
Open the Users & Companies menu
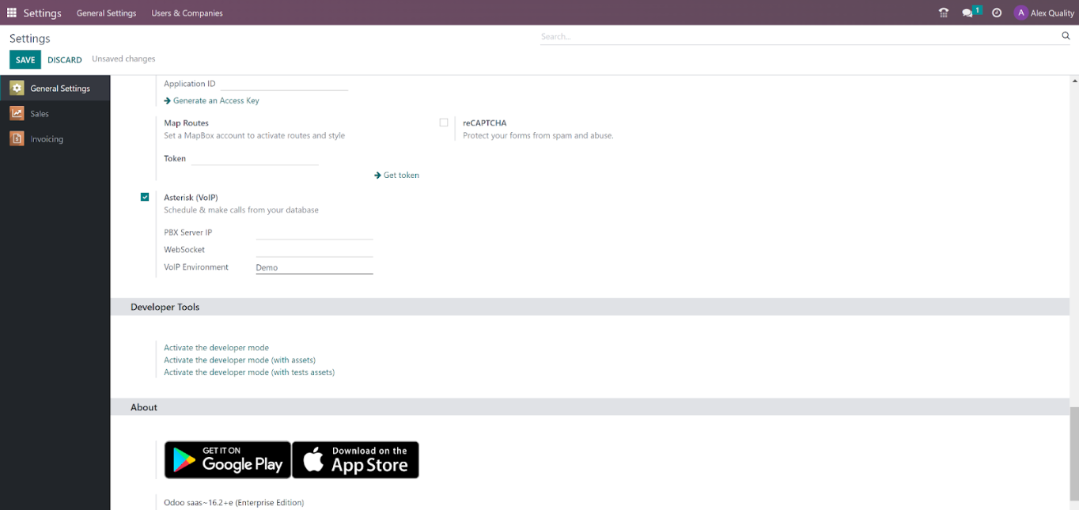(x=187, y=13)
